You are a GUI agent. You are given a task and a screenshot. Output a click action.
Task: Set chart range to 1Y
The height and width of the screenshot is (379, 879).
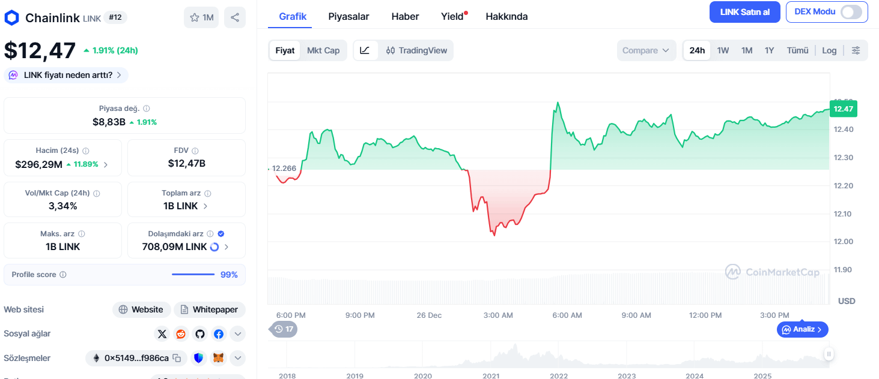click(769, 50)
